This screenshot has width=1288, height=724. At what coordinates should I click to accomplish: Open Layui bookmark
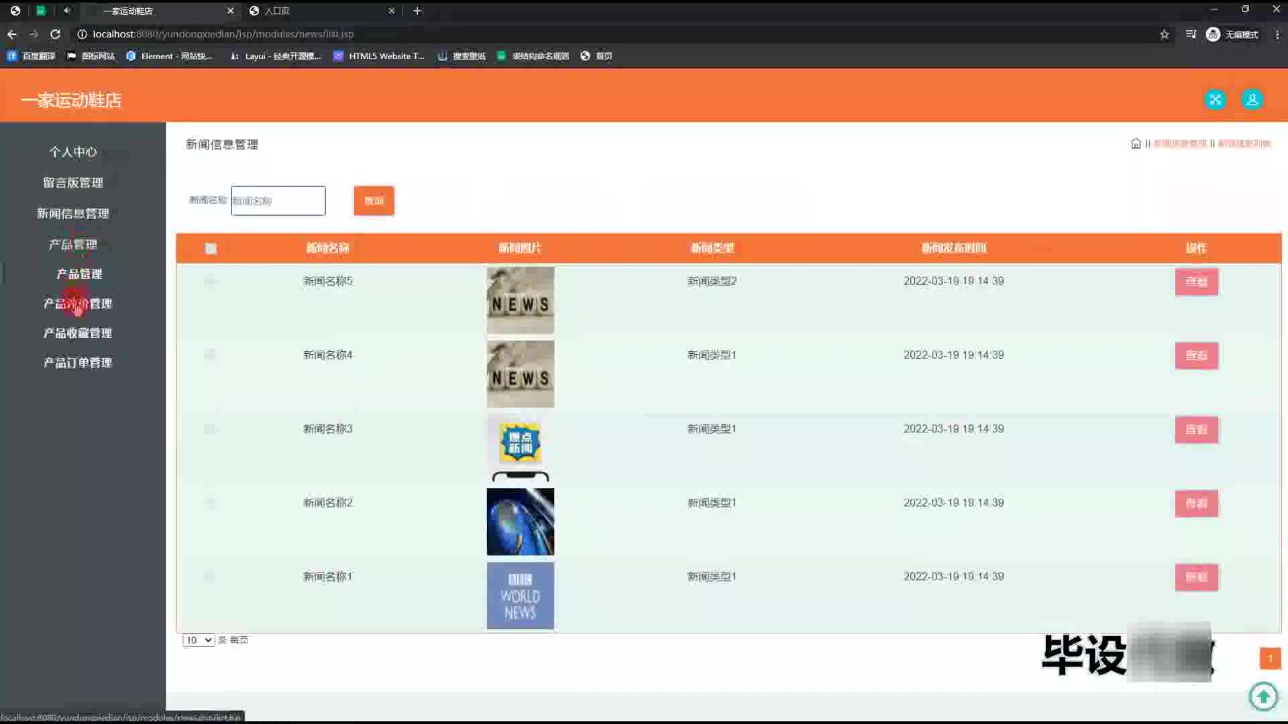pyautogui.click(x=276, y=56)
